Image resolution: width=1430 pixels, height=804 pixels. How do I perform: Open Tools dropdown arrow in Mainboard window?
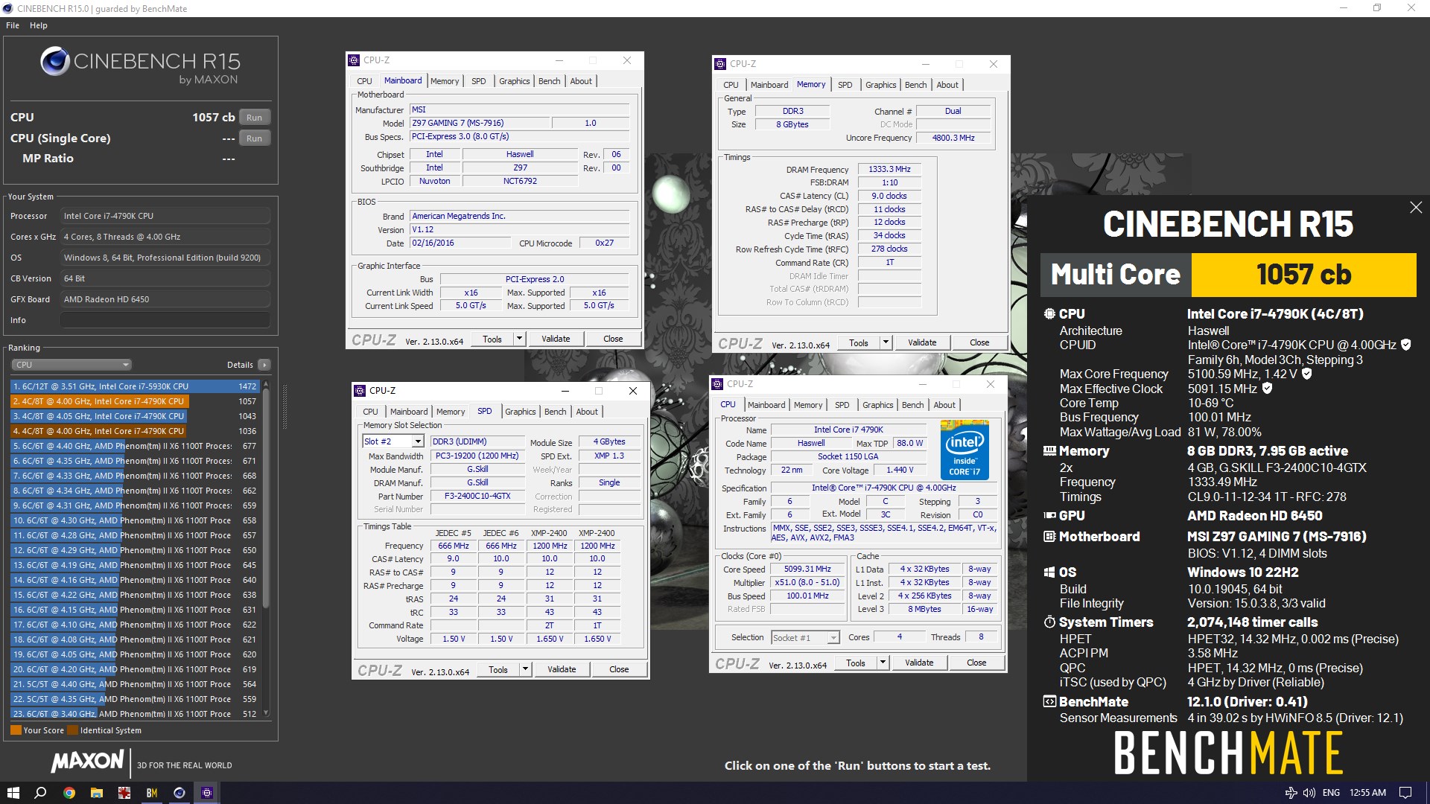(x=519, y=339)
